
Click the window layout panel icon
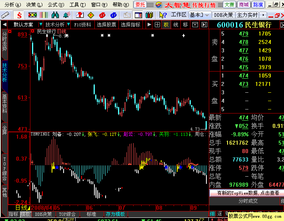pyautogui.click(x=138, y=15)
